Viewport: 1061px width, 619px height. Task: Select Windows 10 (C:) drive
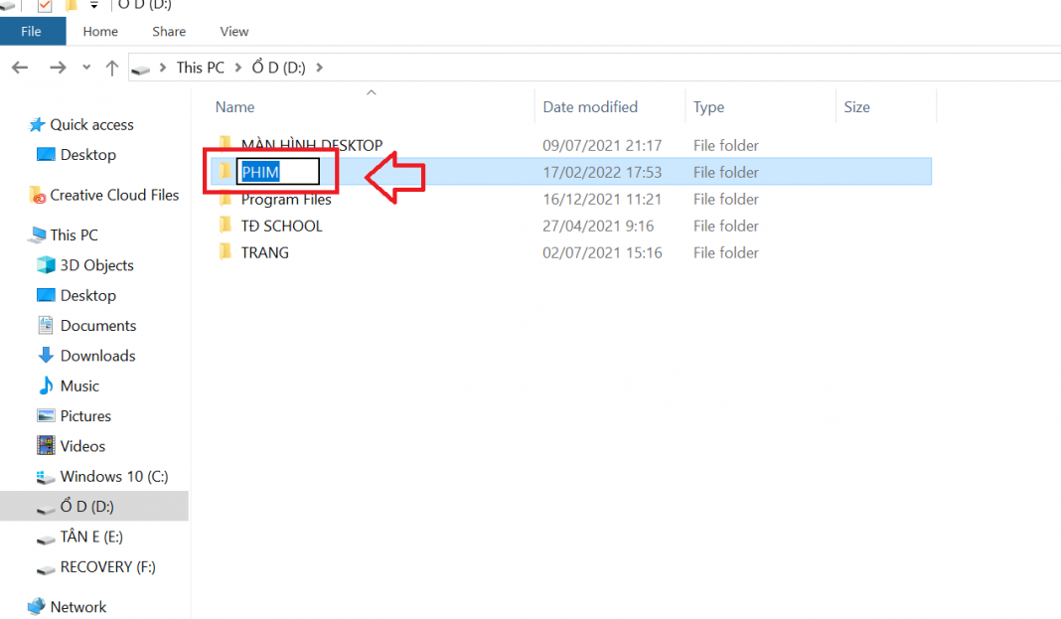pyautogui.click(x=113, y=477)
